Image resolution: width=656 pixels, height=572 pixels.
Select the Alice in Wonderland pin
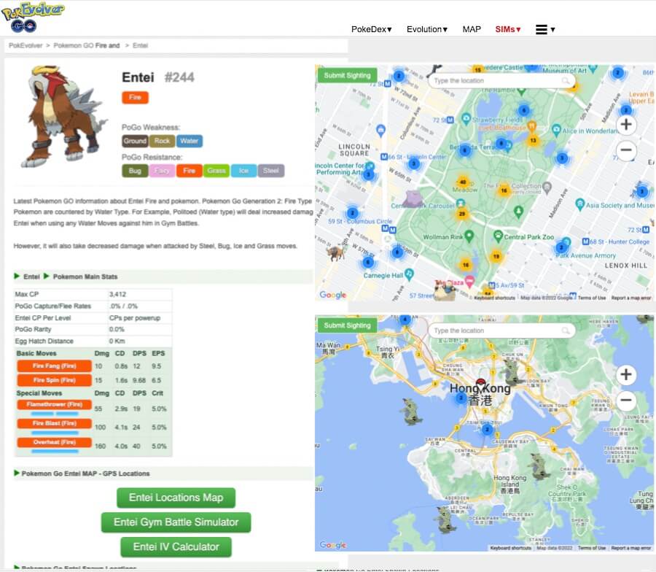(x=556, y=130)
